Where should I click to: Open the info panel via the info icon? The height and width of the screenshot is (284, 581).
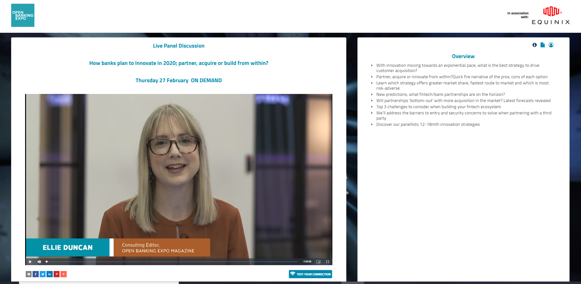click(534, 45)
